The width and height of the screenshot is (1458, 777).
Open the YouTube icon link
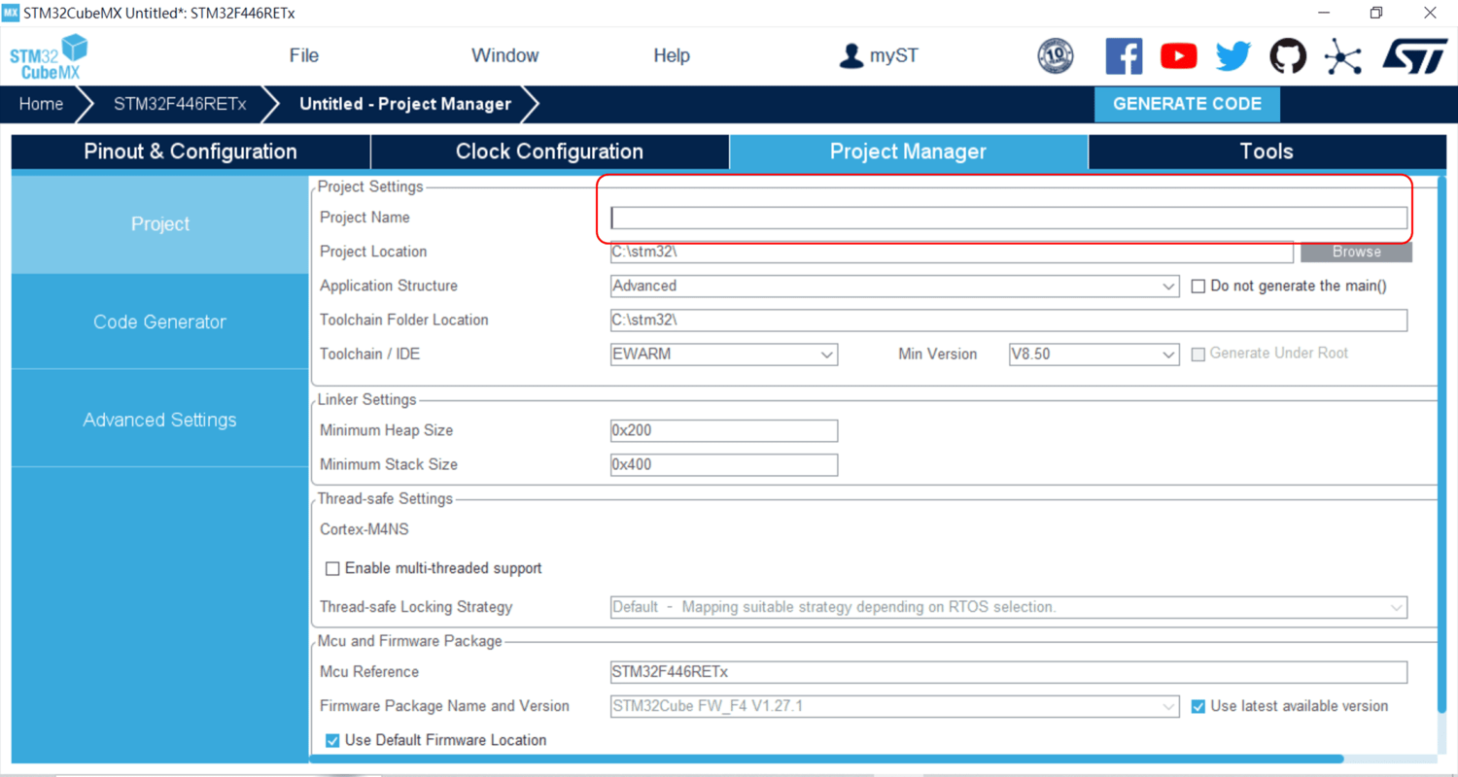coord(1179,56)
